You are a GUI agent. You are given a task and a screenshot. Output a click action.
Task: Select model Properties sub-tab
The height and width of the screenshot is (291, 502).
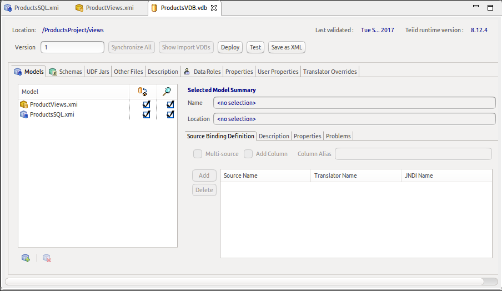pos(307,136)
